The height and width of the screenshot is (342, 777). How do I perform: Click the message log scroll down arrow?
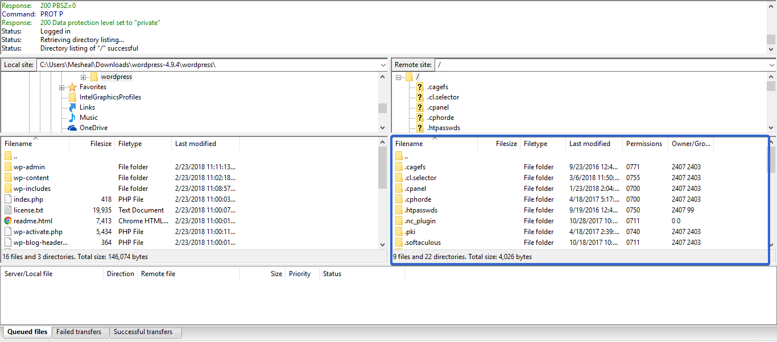click(x=771, y=49)
